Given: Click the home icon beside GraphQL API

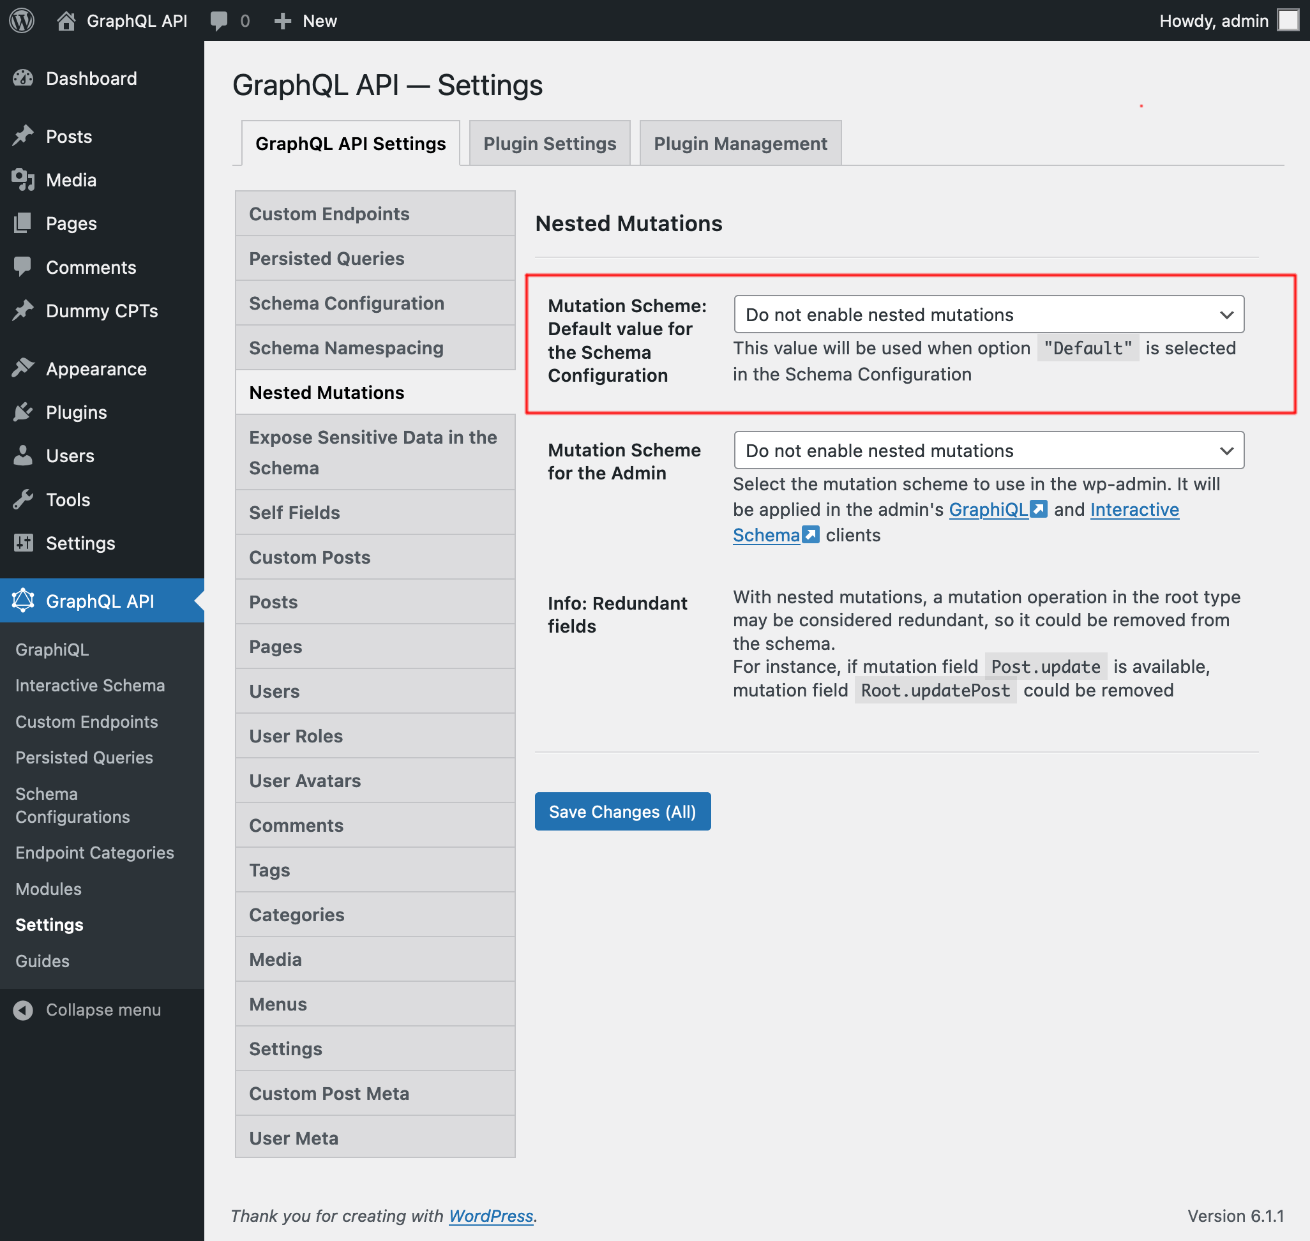Looking at the screenshot, I should (x=66, y=20).
